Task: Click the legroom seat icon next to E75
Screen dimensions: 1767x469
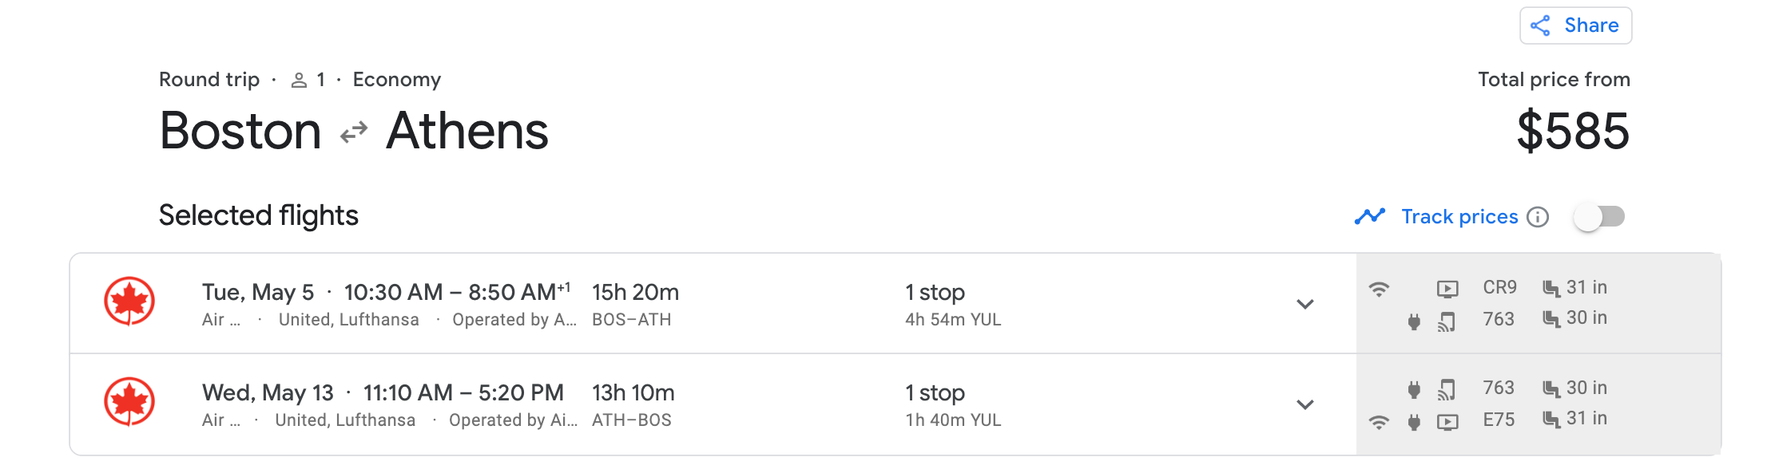Action: [1551, 420]
